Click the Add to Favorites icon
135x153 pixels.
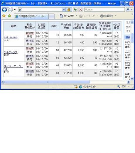point(9,16)
